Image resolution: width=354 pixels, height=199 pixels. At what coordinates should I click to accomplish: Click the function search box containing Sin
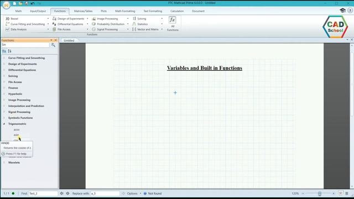(x=25, y=45)
